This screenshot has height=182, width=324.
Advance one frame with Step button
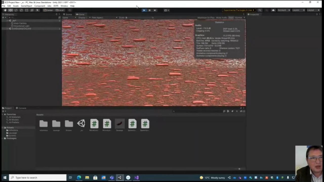[x=155, y=10]
